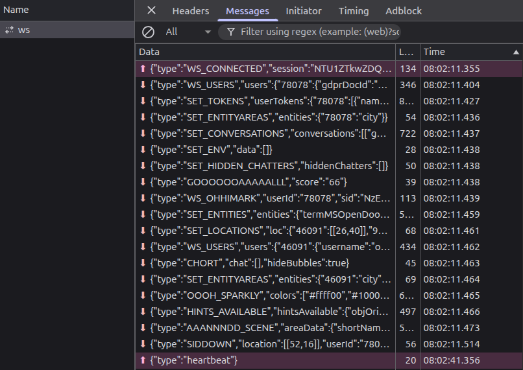523x370 pixels.
Task: Click sent arrow on WS_CONNECTED message
Action: [143, 69]
